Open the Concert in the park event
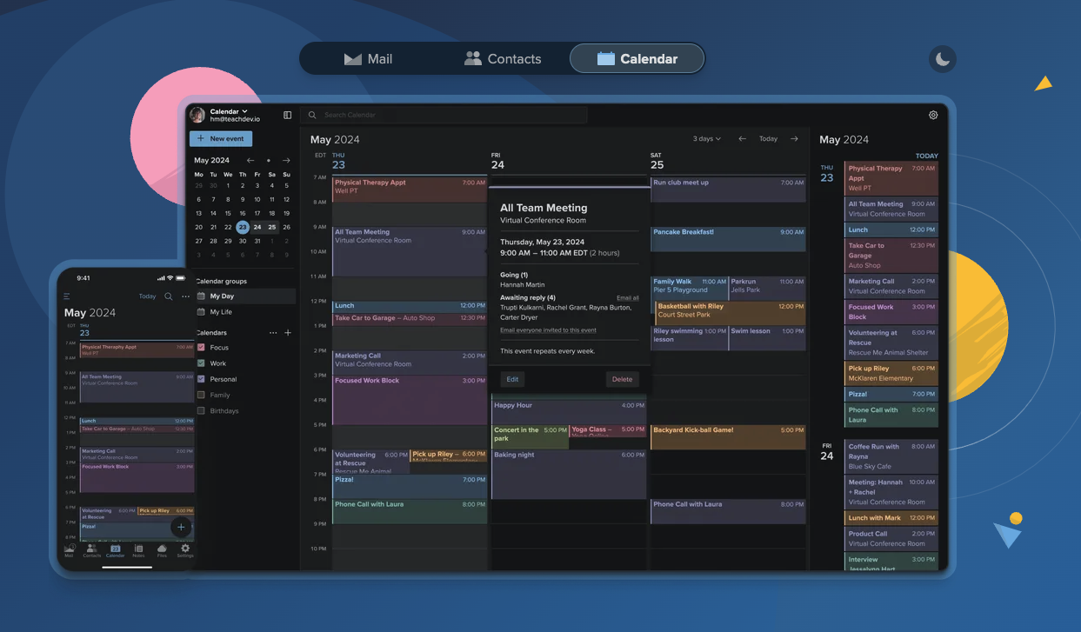The width and height of the screenshot is (1081, 632). click(530, 436)
